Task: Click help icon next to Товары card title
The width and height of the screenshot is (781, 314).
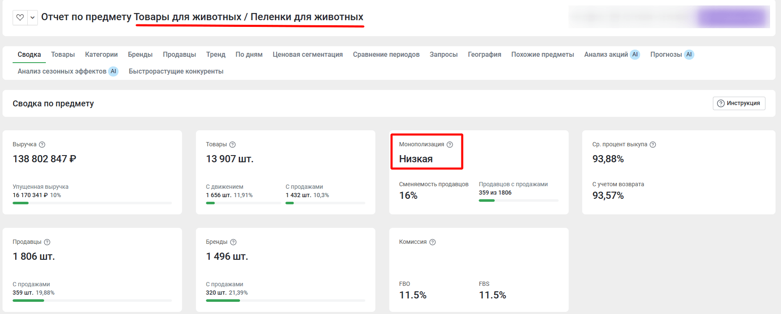Action: click(233, 145)
